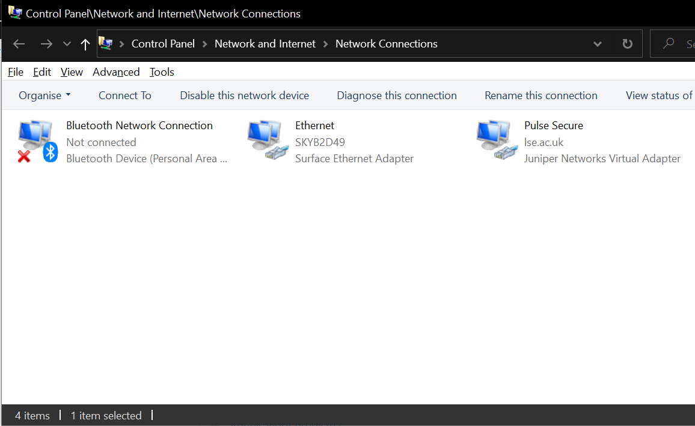
Task: Go up one folder level
Action: pyautogui.click(x=85, y=44)
